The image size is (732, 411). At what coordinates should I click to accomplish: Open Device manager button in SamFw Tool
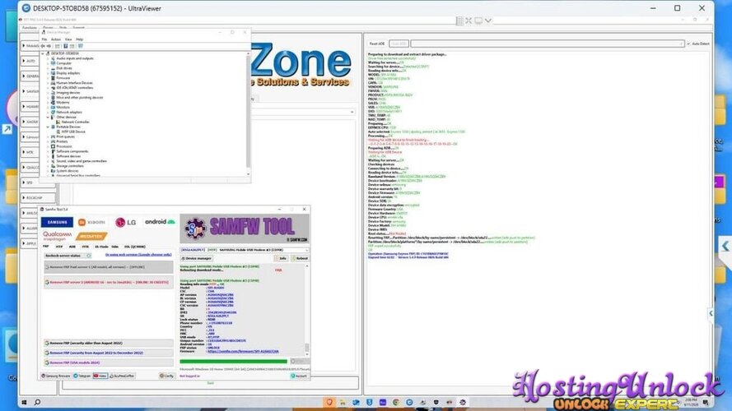click(197, 258)
